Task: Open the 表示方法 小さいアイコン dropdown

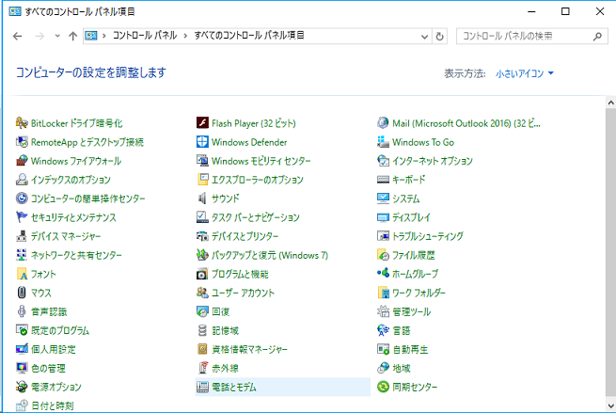Action: (x=525, y=73)
